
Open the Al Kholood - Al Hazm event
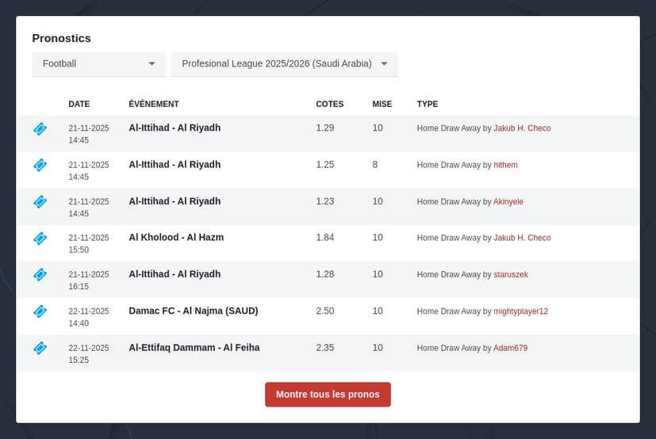pyautogui.click(x=176, y=237)
